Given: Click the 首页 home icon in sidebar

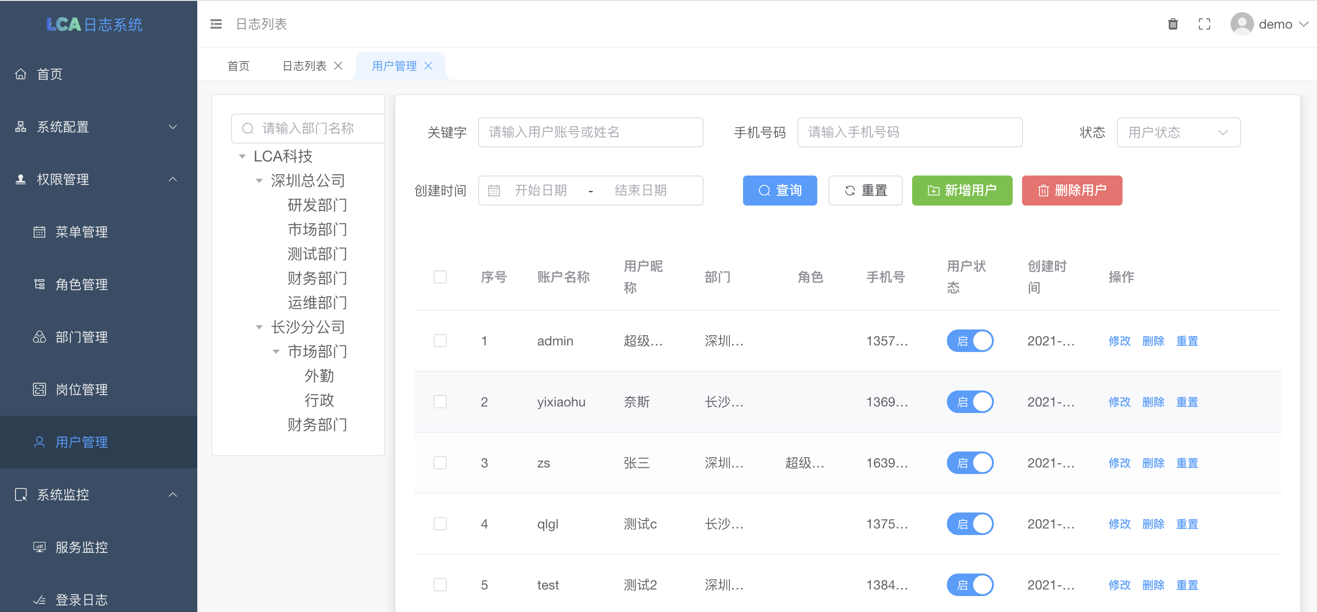Looking at the screenshot, I should (x=21, y=74).
